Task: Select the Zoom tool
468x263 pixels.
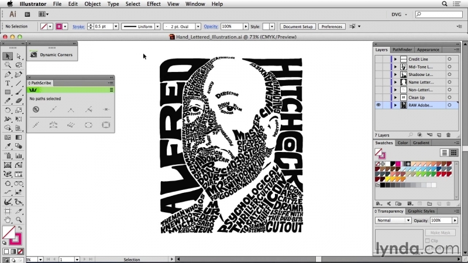Action: click(19, 220)
